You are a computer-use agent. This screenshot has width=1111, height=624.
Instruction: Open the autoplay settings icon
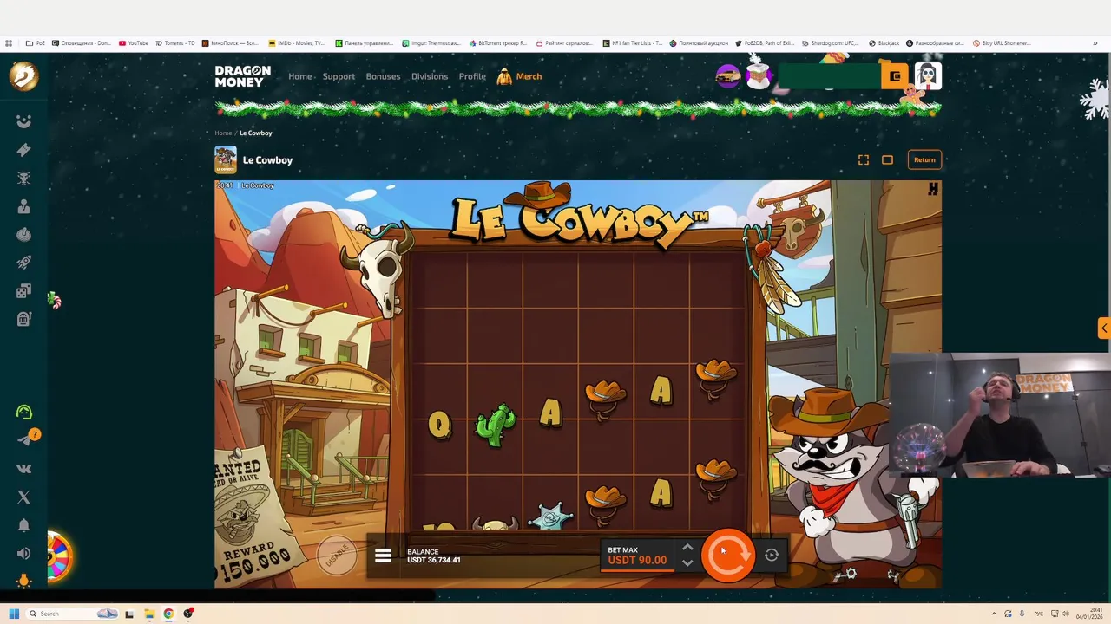tap(772, 556)
